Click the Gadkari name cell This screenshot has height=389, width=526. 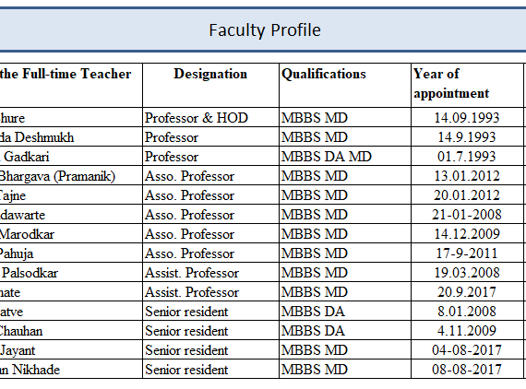point(71,156)
